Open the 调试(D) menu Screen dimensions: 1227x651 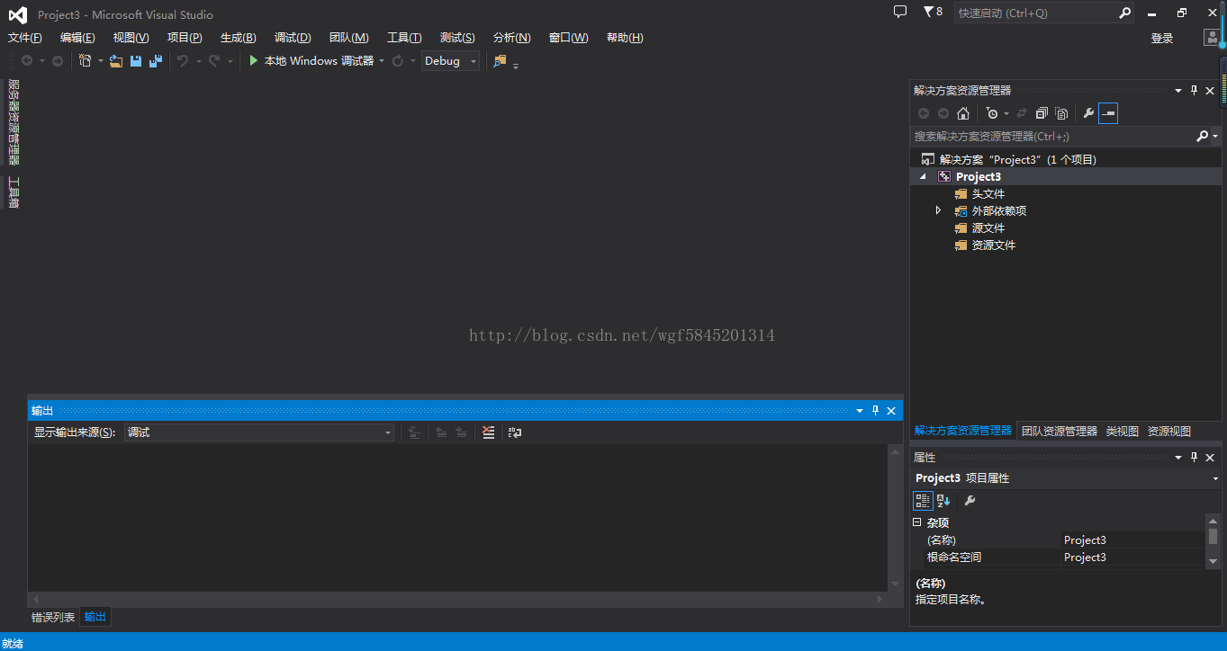(x=292, y=37)
